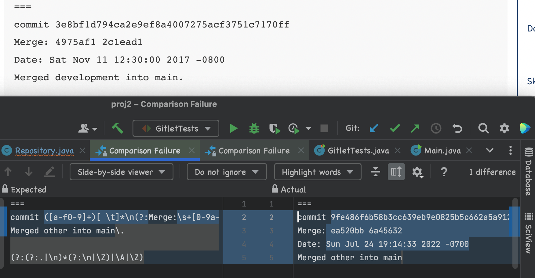
Task: Open Git history clock icon
Action: (436, 129)
